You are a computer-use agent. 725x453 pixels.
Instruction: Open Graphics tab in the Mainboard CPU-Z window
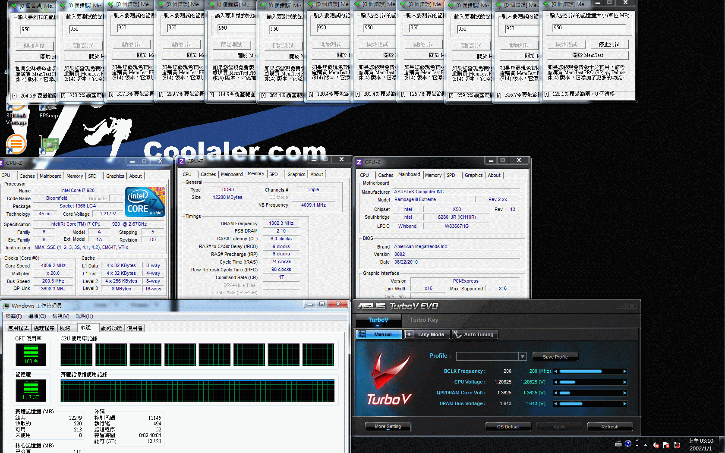click(473, 175)
